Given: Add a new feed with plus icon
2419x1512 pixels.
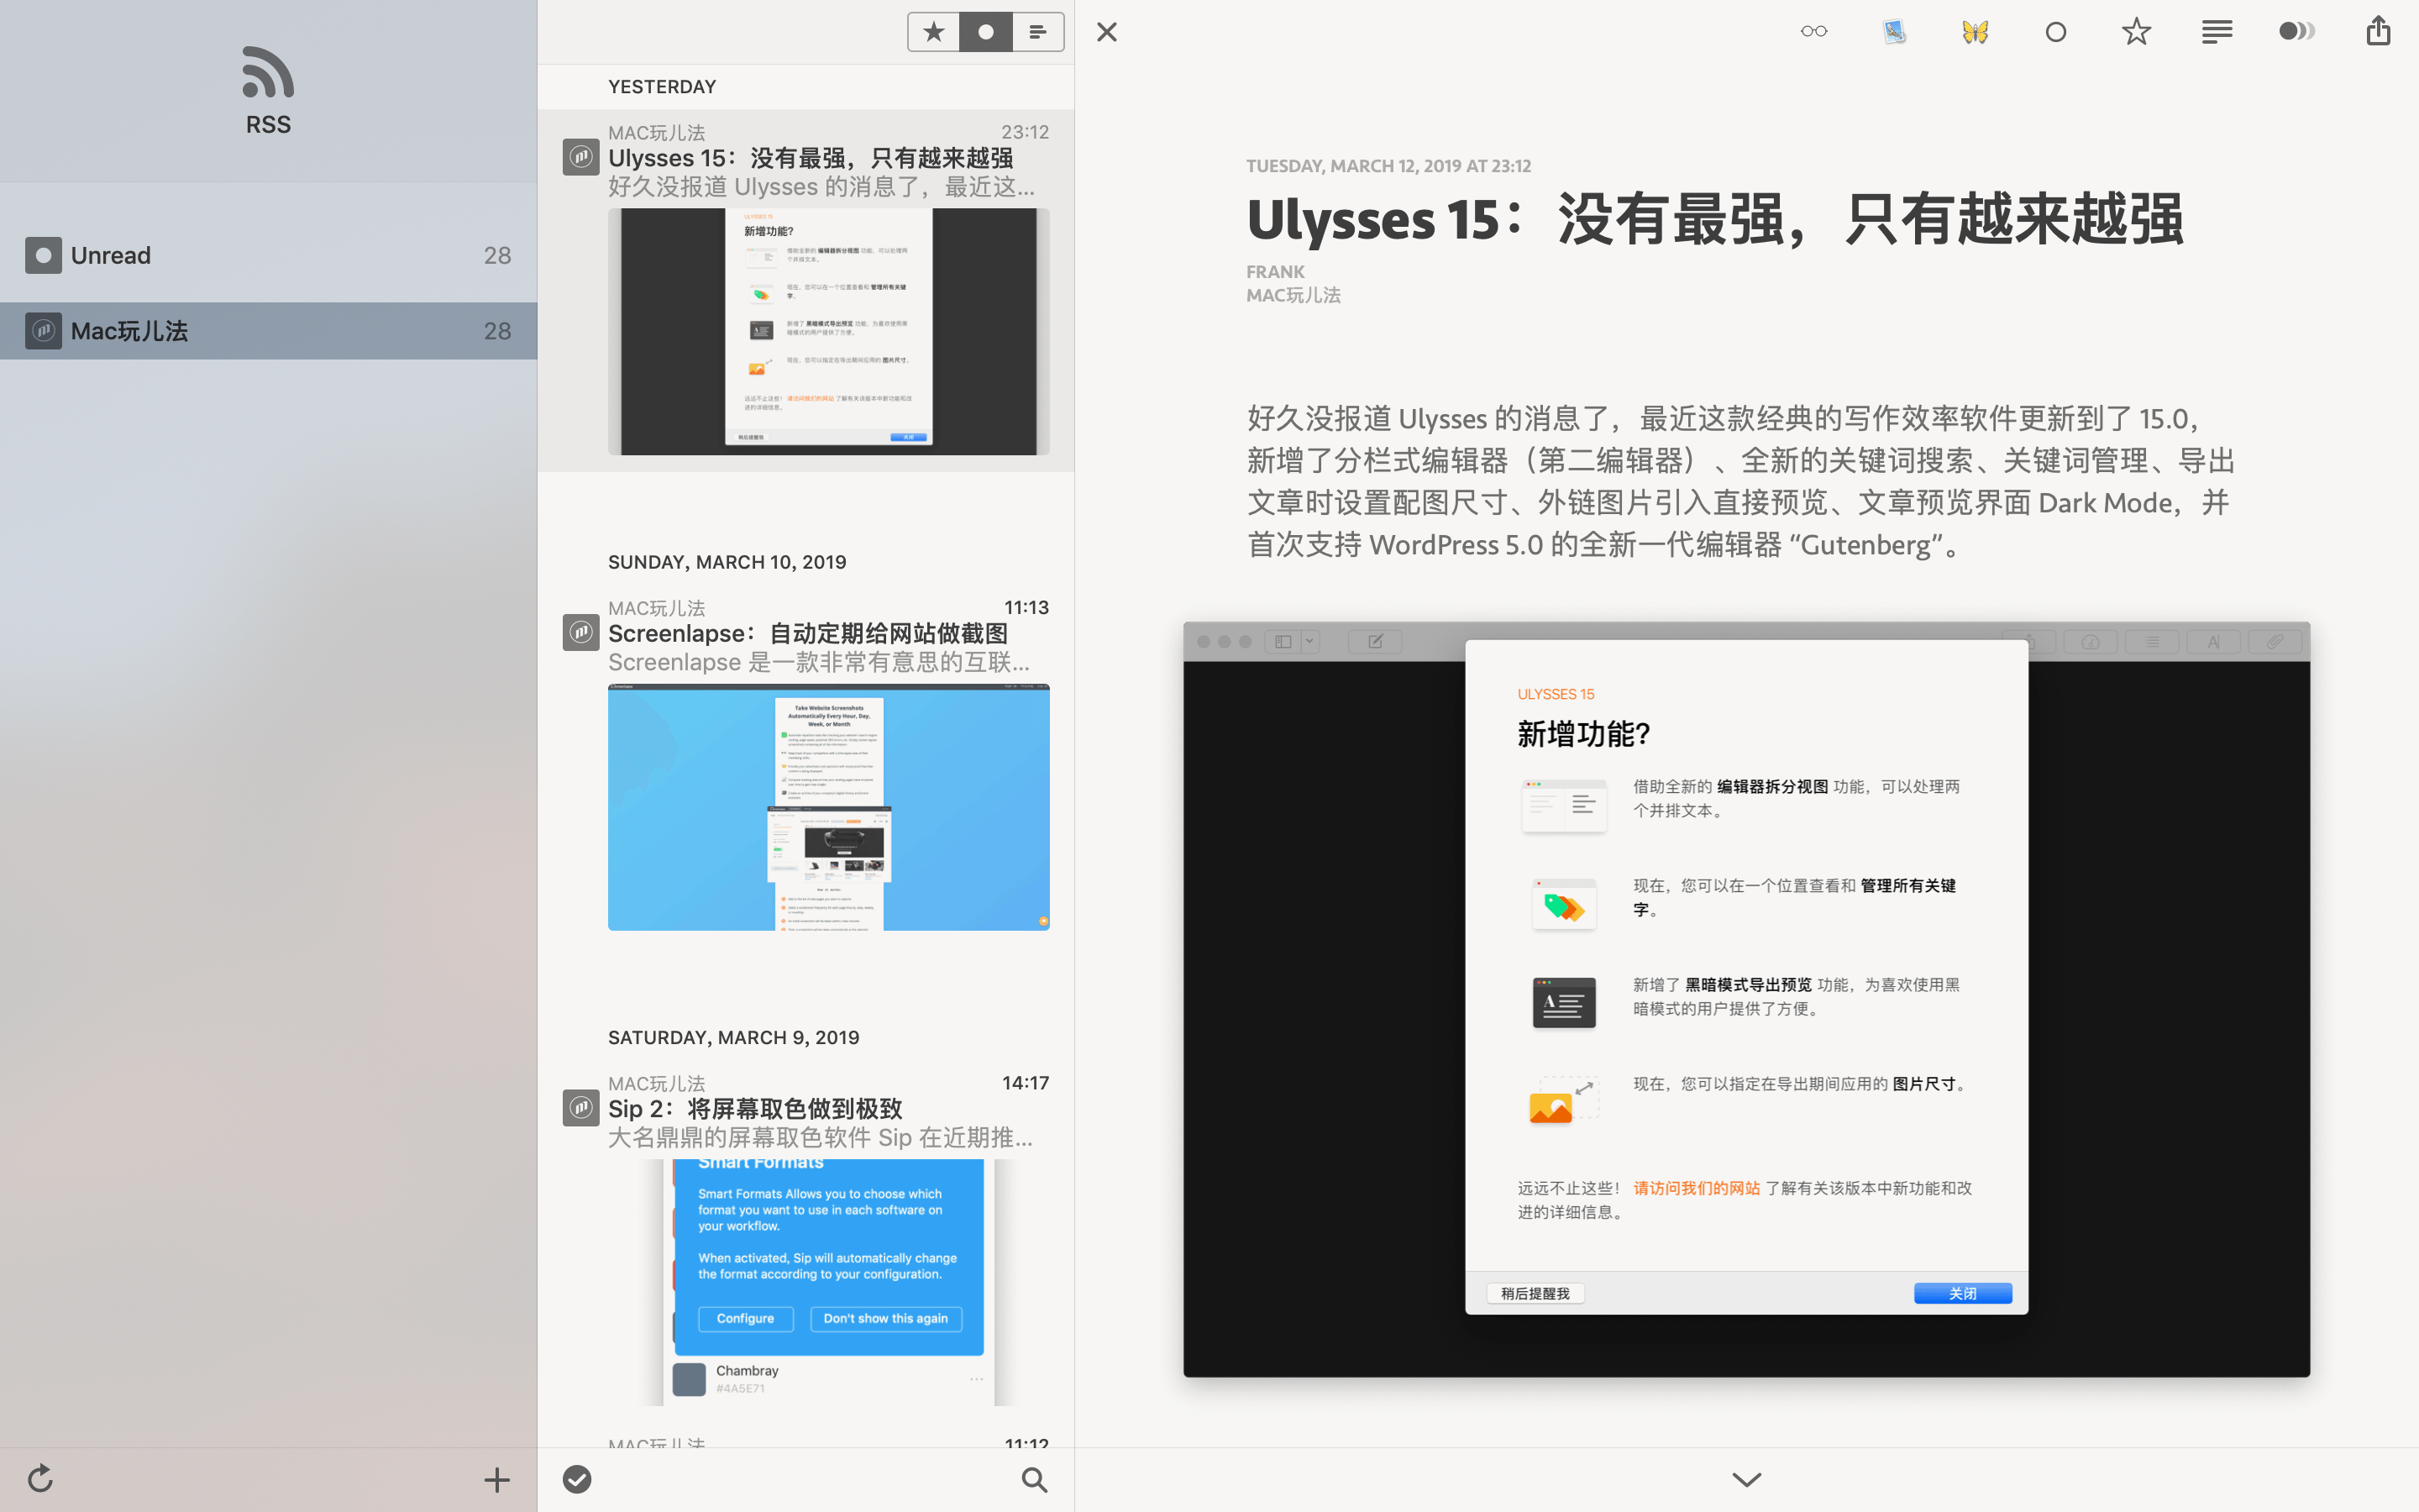Looking at the screenshot, I should pyautogui.click(x=496, y=1479).
